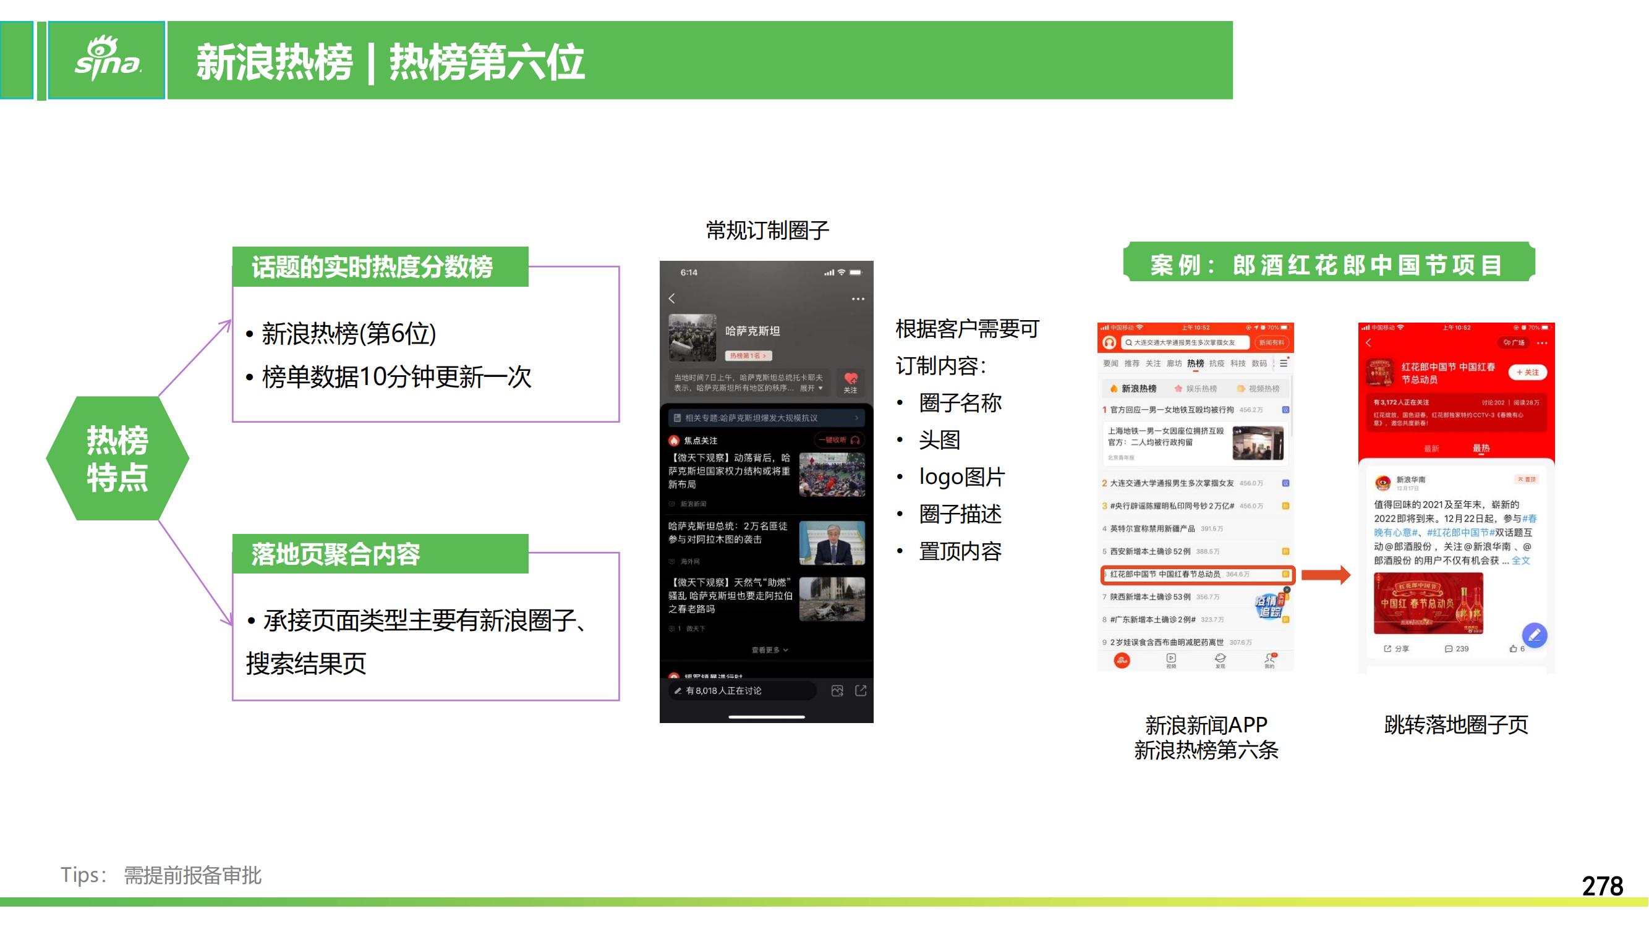Screen dimensions: 1649x927
Task: Tap the back arrow on the 哈萨克斯坦 circle page
Action: [671, 298]
